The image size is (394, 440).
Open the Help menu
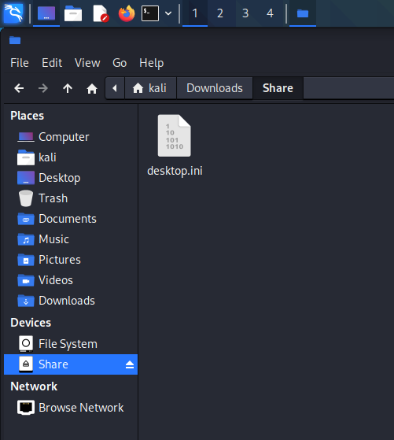(x=152, y=63)
